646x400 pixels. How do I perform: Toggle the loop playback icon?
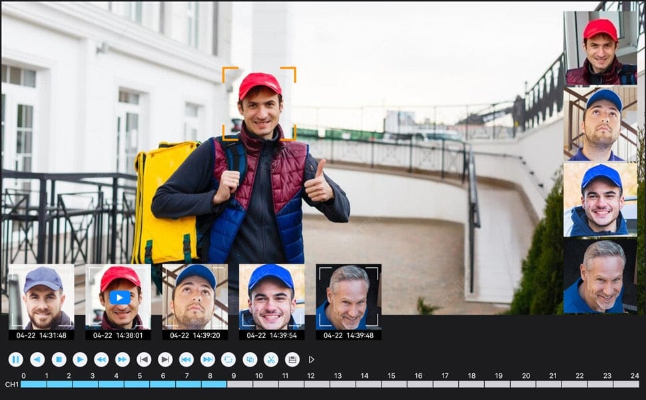coord(228,359)
